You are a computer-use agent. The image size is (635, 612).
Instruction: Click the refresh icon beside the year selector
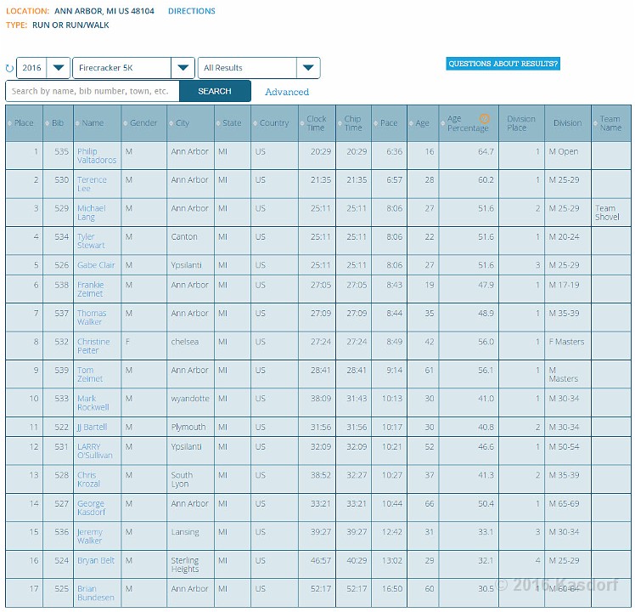pyautogui.click(x=9, y=68)
